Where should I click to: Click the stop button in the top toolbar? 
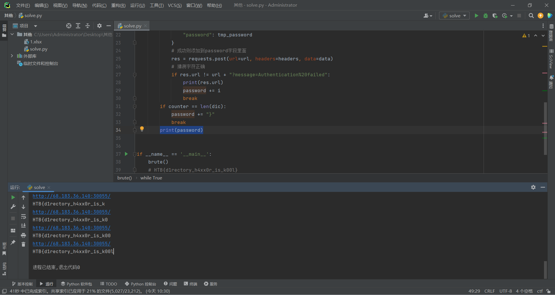click(x=519, y=16)
